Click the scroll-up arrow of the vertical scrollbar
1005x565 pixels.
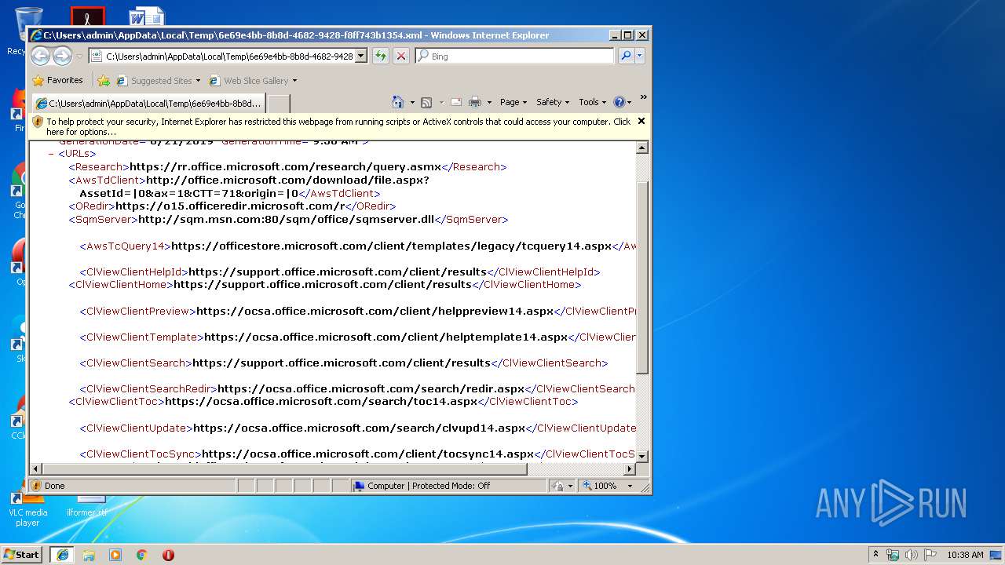(642, 148)
